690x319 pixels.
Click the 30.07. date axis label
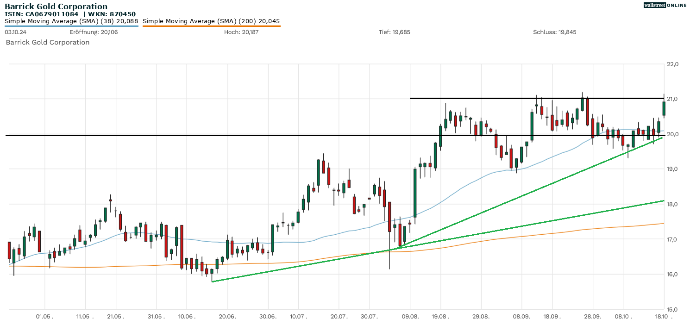[x=369, y=316]
